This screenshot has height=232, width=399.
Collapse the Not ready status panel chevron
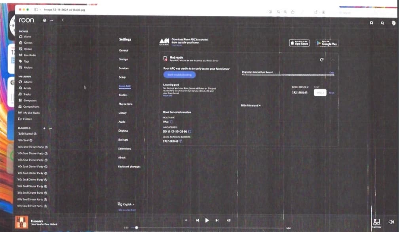(x=332, y=60)
